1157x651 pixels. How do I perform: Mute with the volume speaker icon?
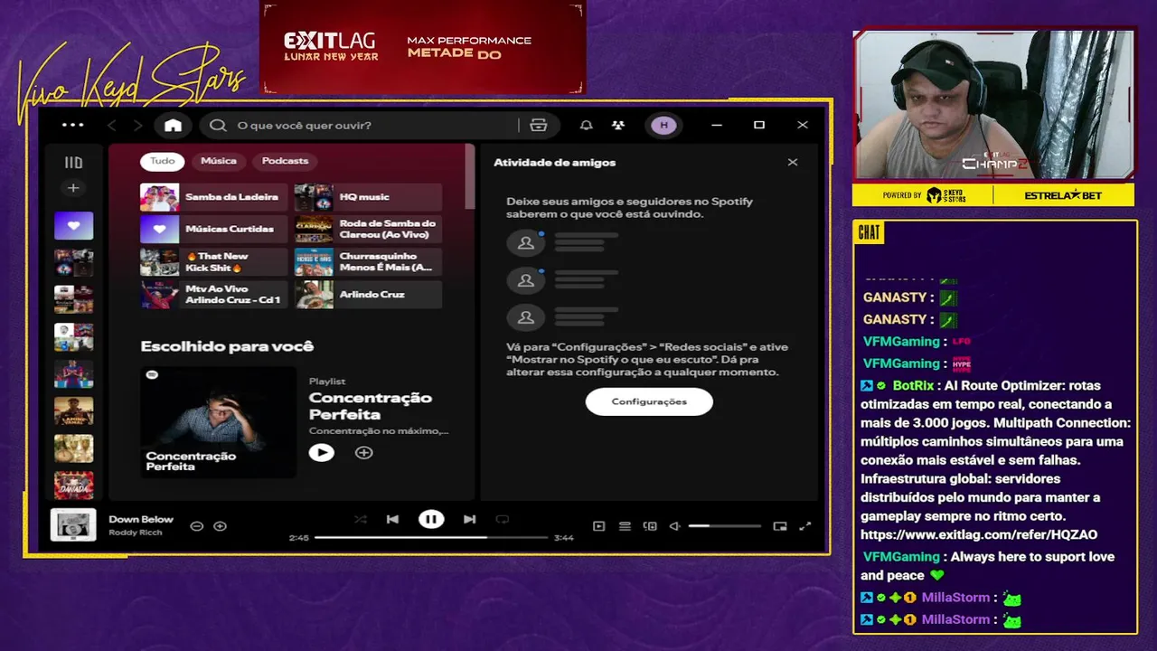(x=674, y=526)
